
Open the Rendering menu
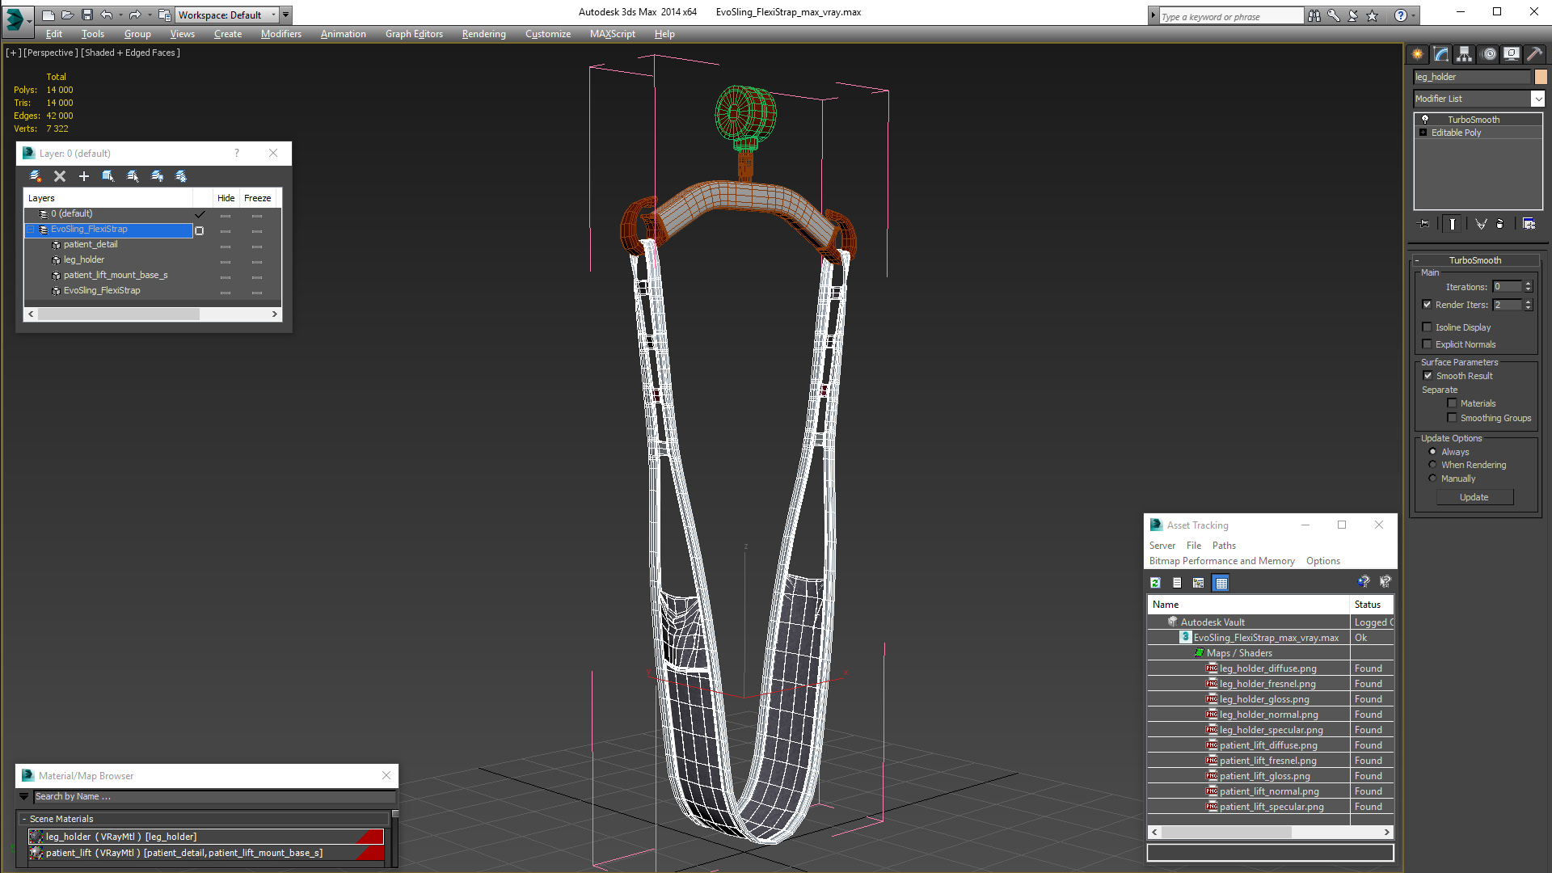[483, 34]
